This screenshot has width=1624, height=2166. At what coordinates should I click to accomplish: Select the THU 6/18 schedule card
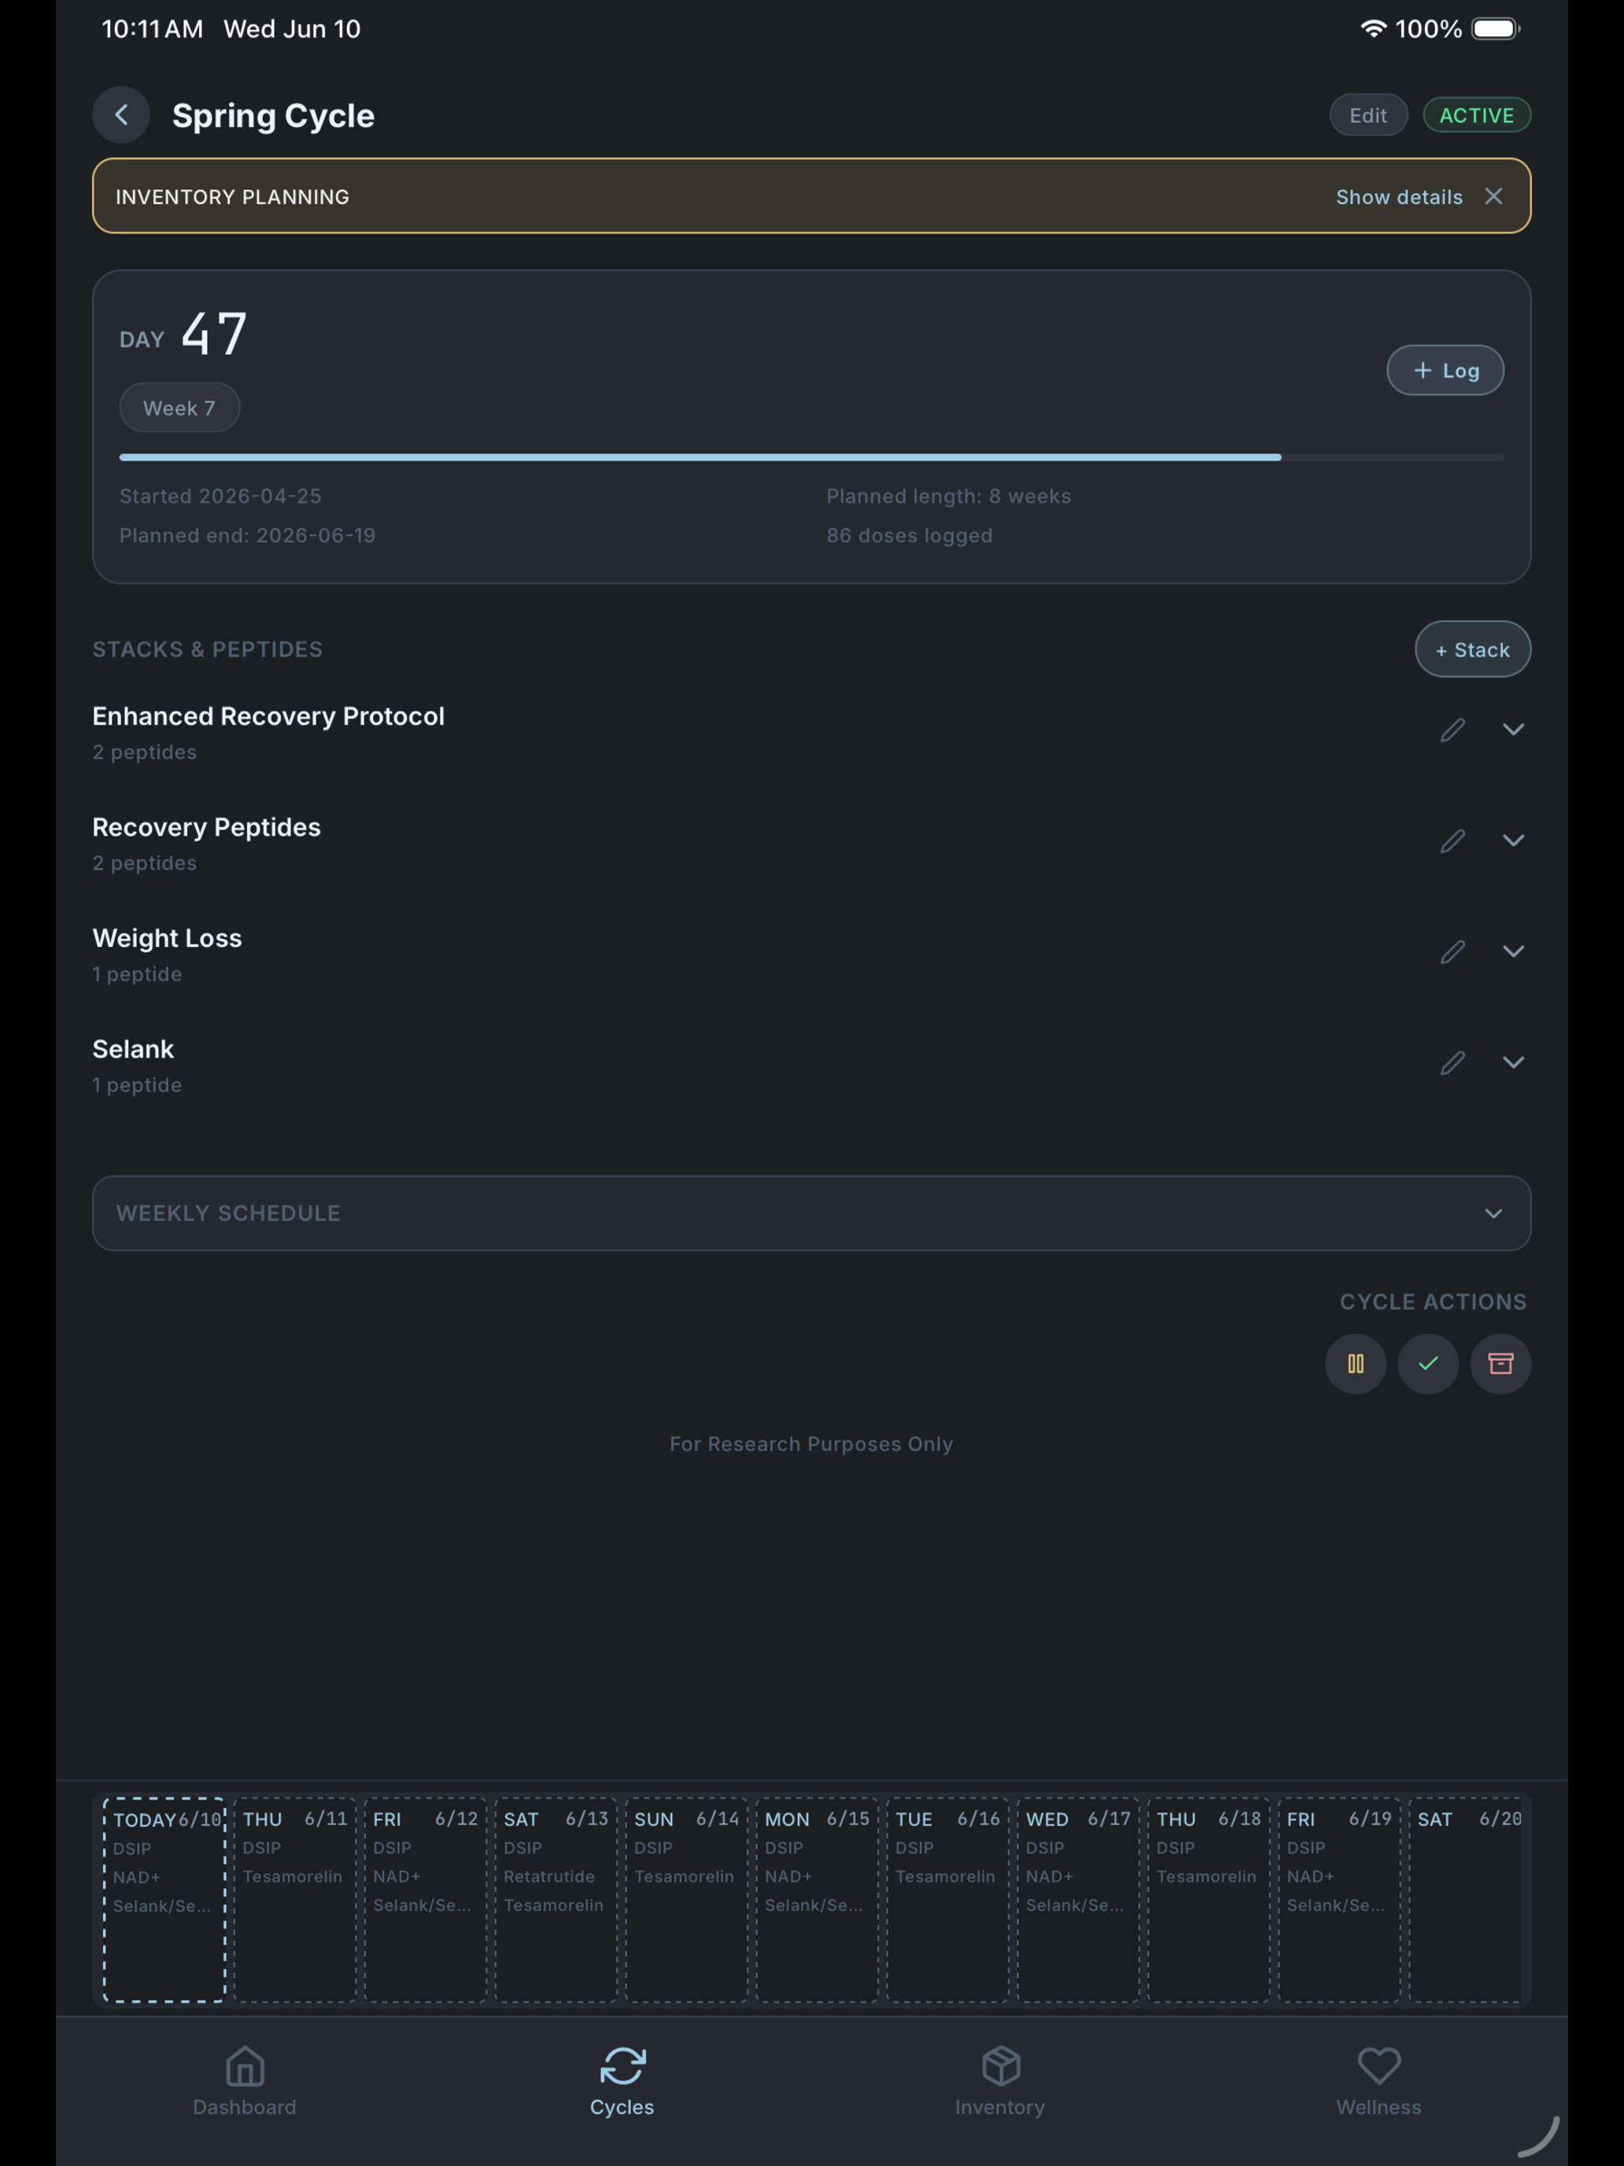(x=1208, y=1900)
